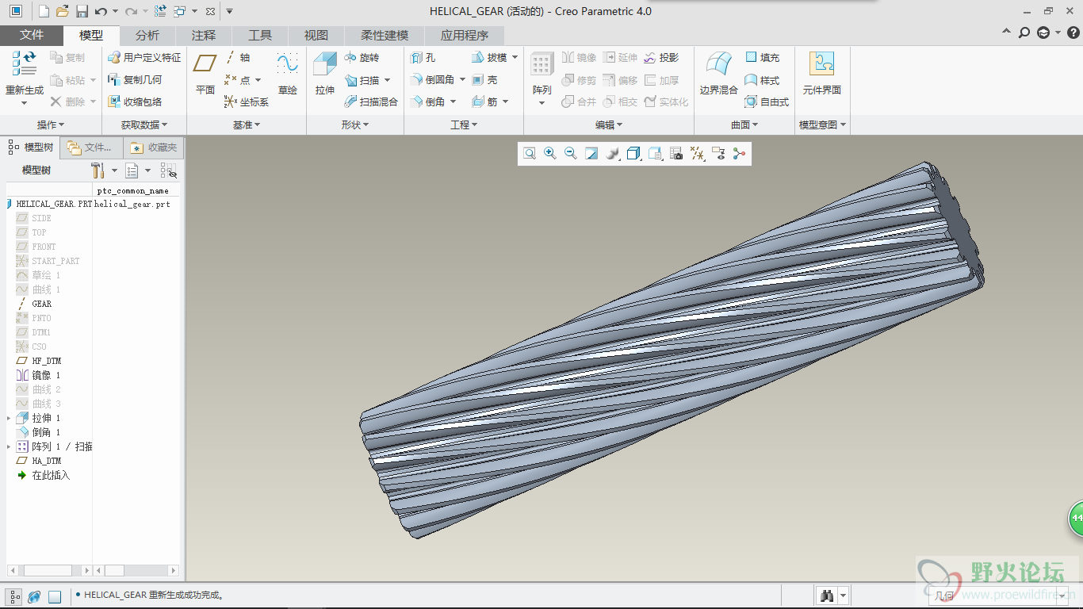Open the 边界混合 boundary blend tool

point(718,73)
